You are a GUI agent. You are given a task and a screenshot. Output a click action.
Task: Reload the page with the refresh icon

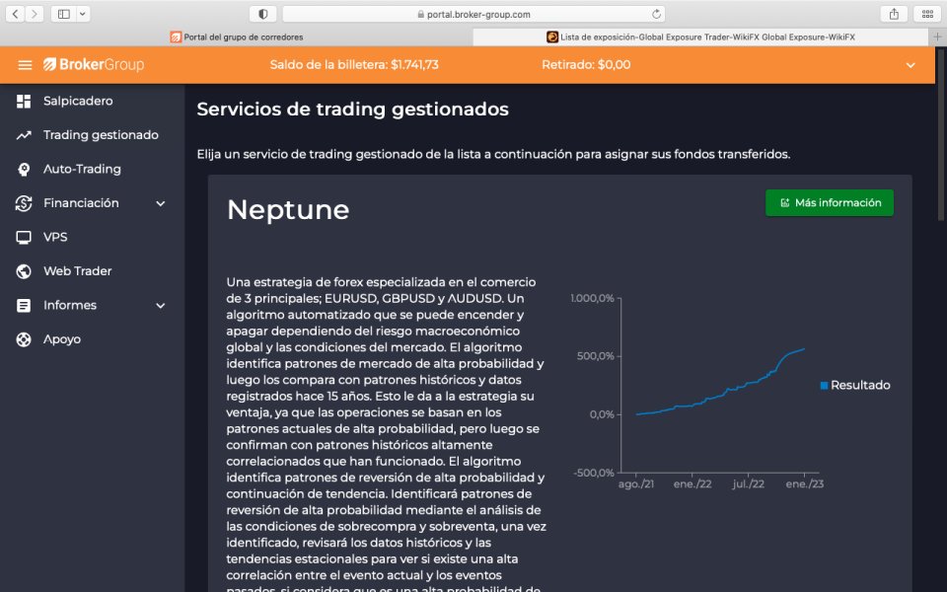656,14
